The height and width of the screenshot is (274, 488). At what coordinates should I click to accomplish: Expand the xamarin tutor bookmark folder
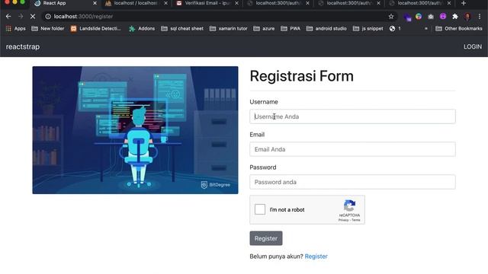pyautogui.click(x=229, y=29)
